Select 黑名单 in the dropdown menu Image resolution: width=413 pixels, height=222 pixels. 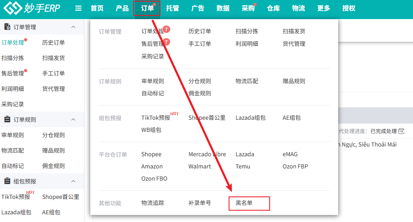tap(244, 203)
